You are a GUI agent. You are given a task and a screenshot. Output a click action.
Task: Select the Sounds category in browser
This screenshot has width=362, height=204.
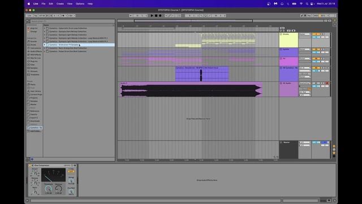(x=32, y=41)
